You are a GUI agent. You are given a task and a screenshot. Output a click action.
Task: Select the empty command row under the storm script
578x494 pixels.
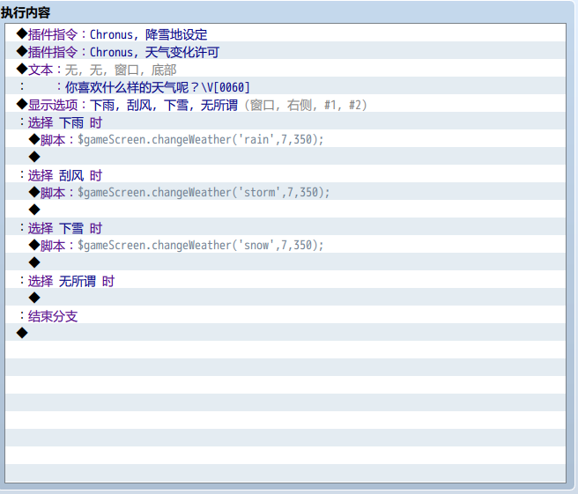285,210
